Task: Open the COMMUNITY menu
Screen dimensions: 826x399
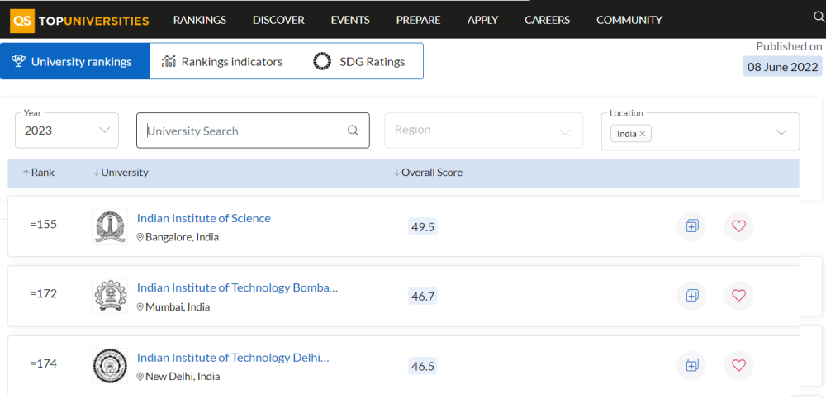Action: coord(629,20)
